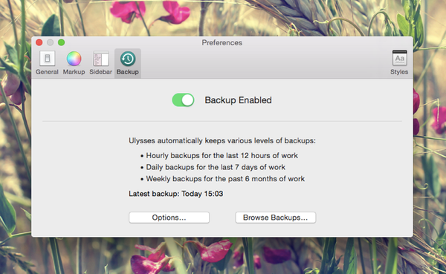Select the Backup clock icon tab

(127, 63)
